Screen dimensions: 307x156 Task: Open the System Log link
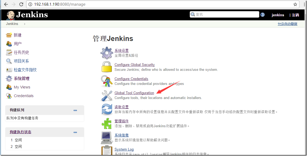click(x=124, y=149)
